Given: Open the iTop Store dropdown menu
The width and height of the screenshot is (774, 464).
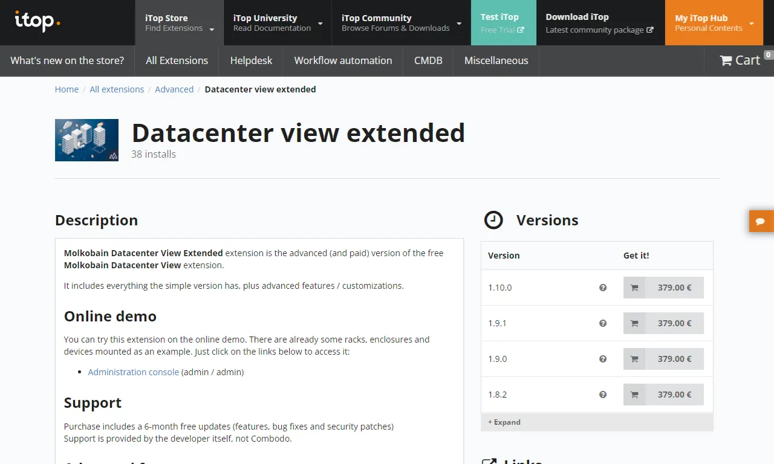Looking at the screenshot, I should click(x=179, y=23).
